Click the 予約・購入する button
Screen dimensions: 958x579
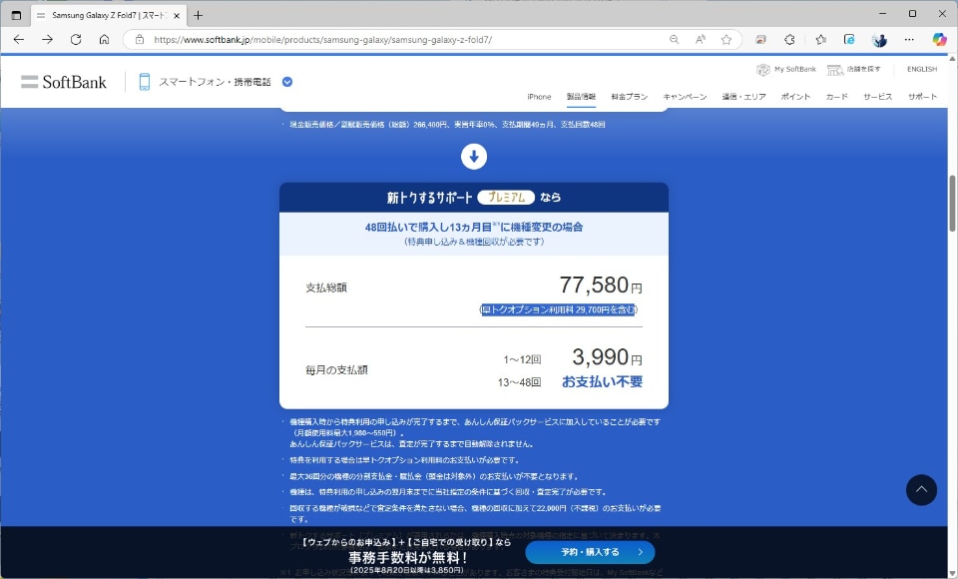coord(590,552)
